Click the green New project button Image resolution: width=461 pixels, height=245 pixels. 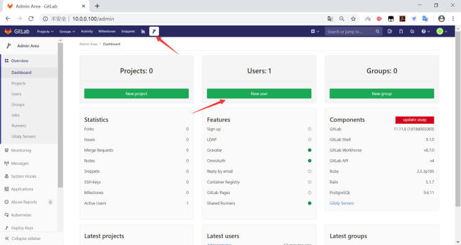[x=137, y=93]
